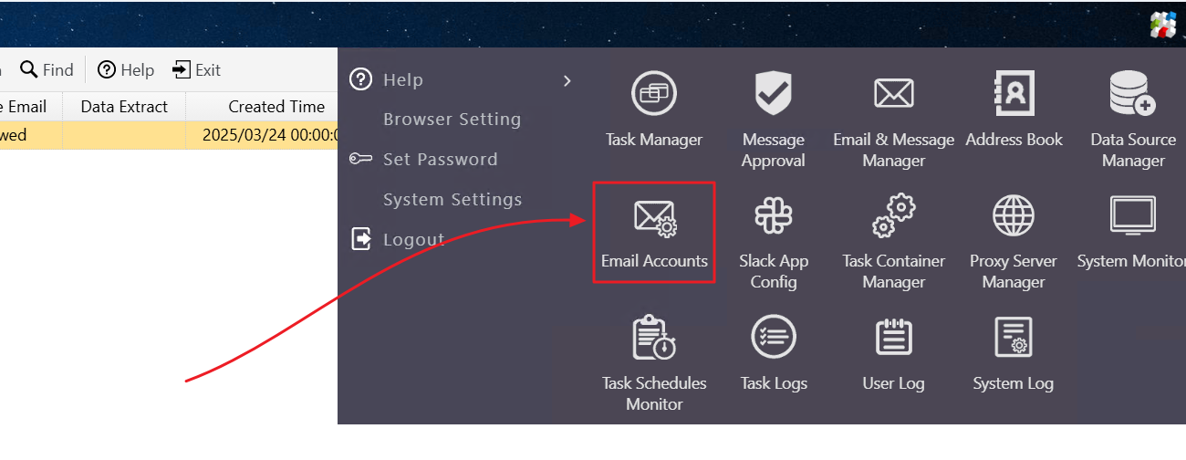Open Message Approval shield icon

pyautogui.click(x=773, y=93)
